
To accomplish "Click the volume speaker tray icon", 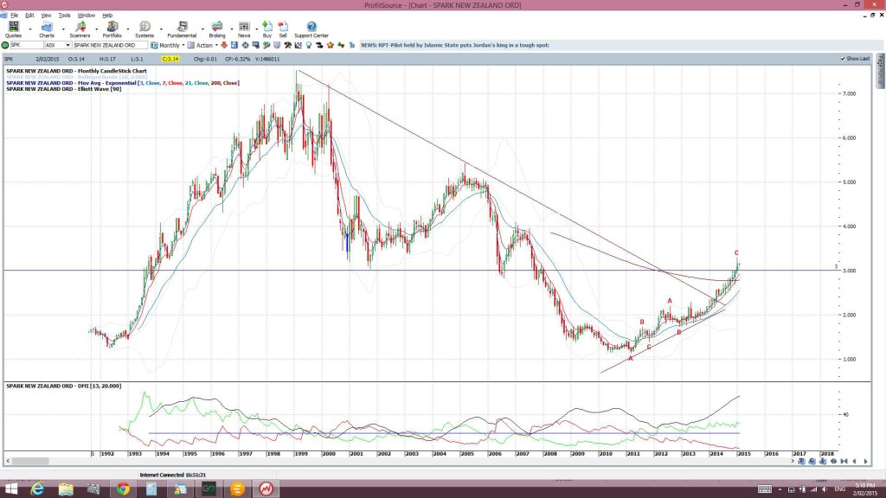I will pyautogui.click(x=825, y=489).
